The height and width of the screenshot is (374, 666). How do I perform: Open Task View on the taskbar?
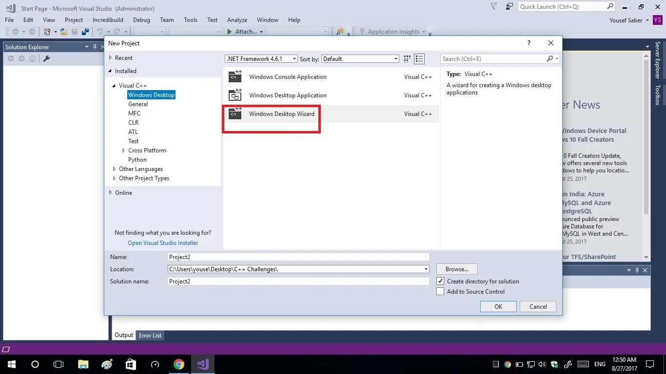[x=59, y=364]
